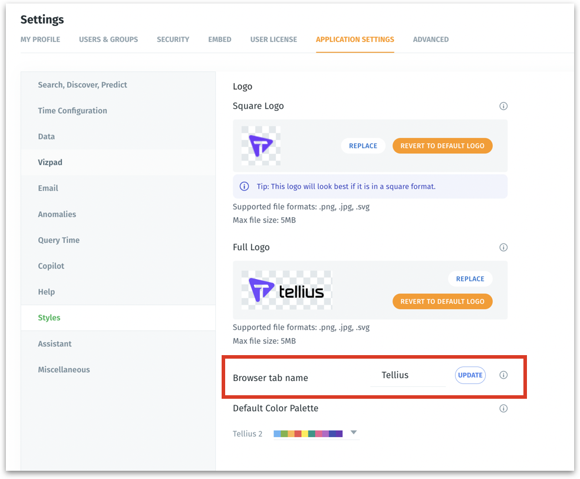
Task: Select Vizpad in the settings sidebar
Action: pos(50,162)
